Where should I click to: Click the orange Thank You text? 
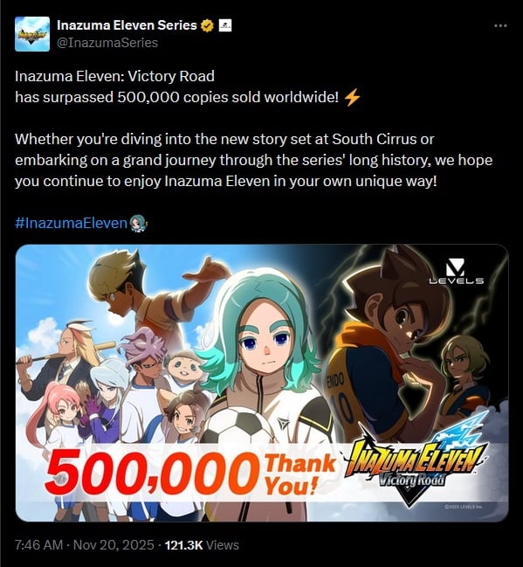tap(300, 474)
